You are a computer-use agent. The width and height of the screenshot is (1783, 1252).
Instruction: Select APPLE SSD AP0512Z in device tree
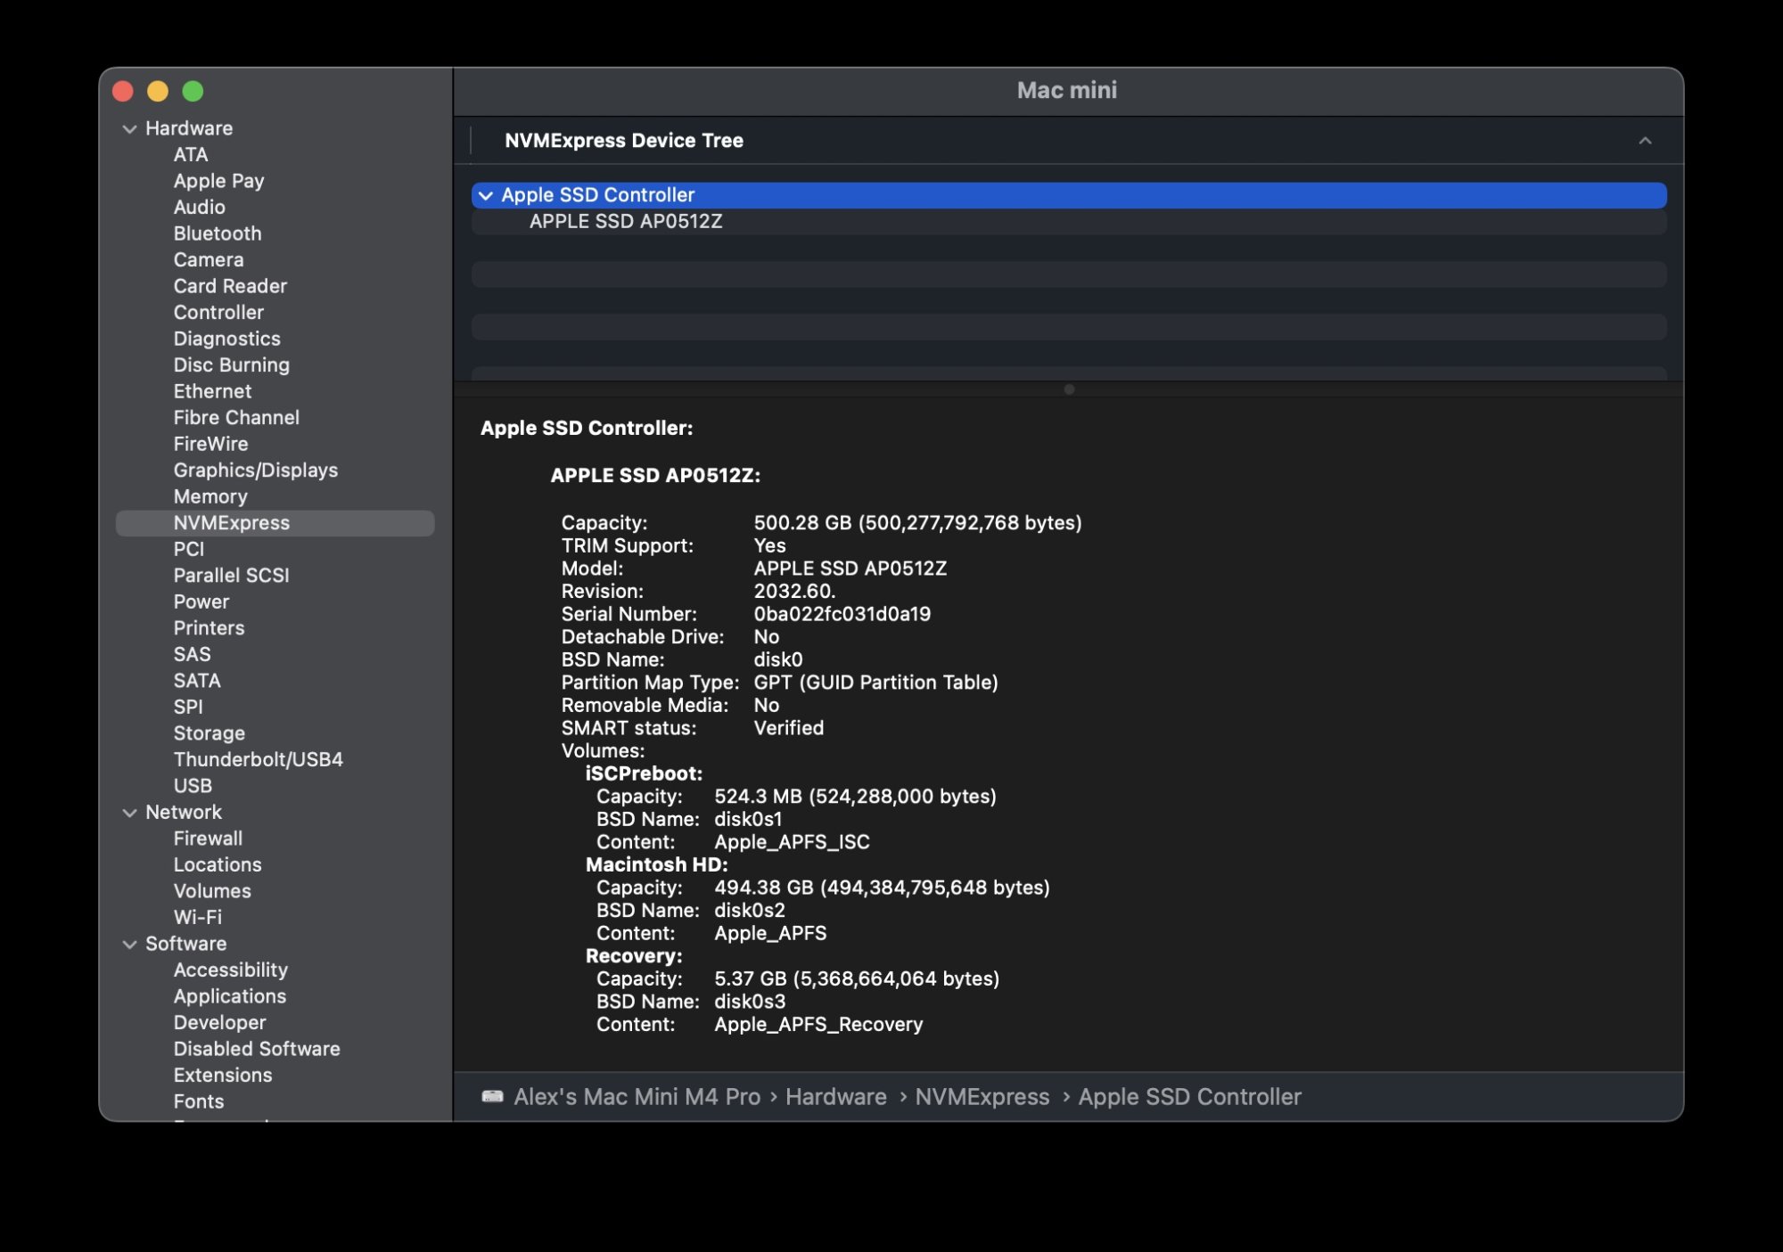pyautogui.click(x=626, y=222)
